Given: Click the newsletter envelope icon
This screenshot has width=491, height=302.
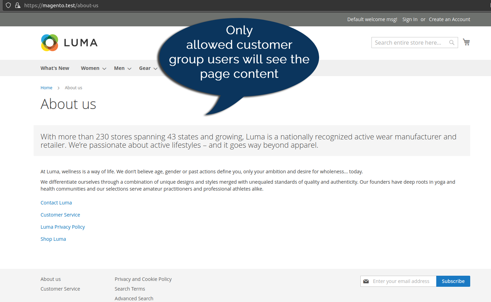Looking at the screenshot, I should click(x=366, y=281).
